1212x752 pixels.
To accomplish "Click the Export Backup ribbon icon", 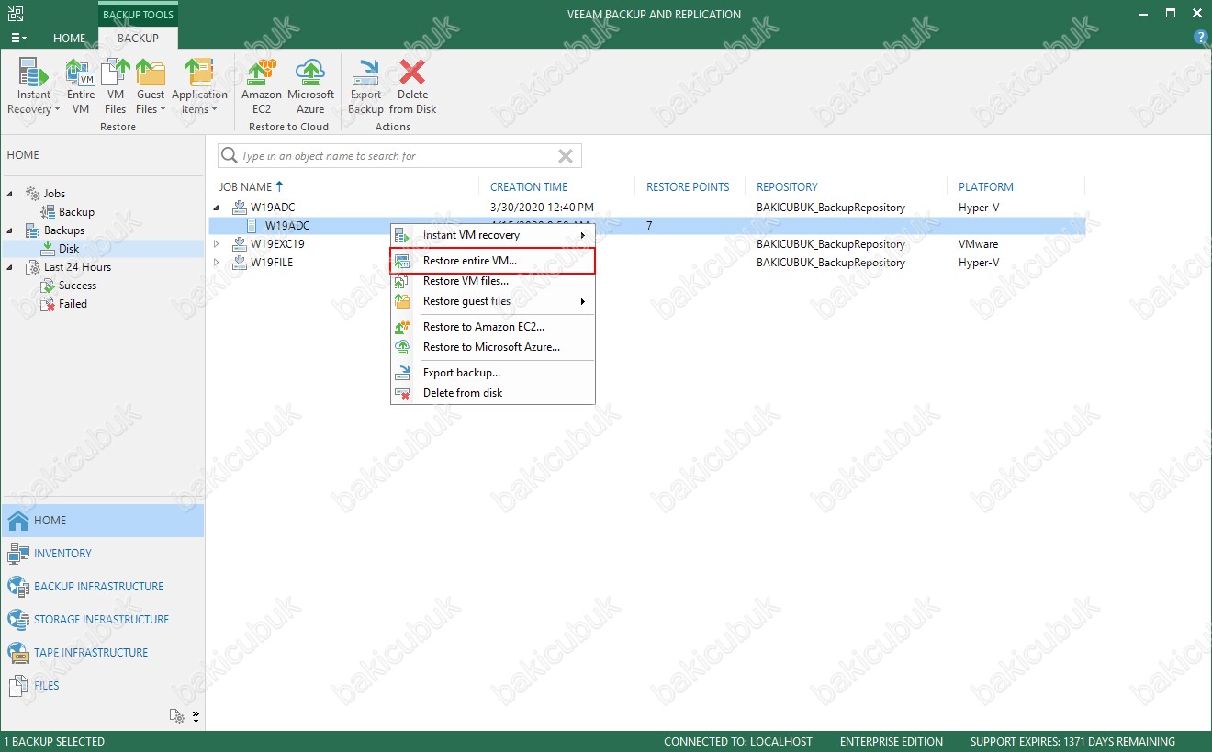I will [x=365, y=87].
